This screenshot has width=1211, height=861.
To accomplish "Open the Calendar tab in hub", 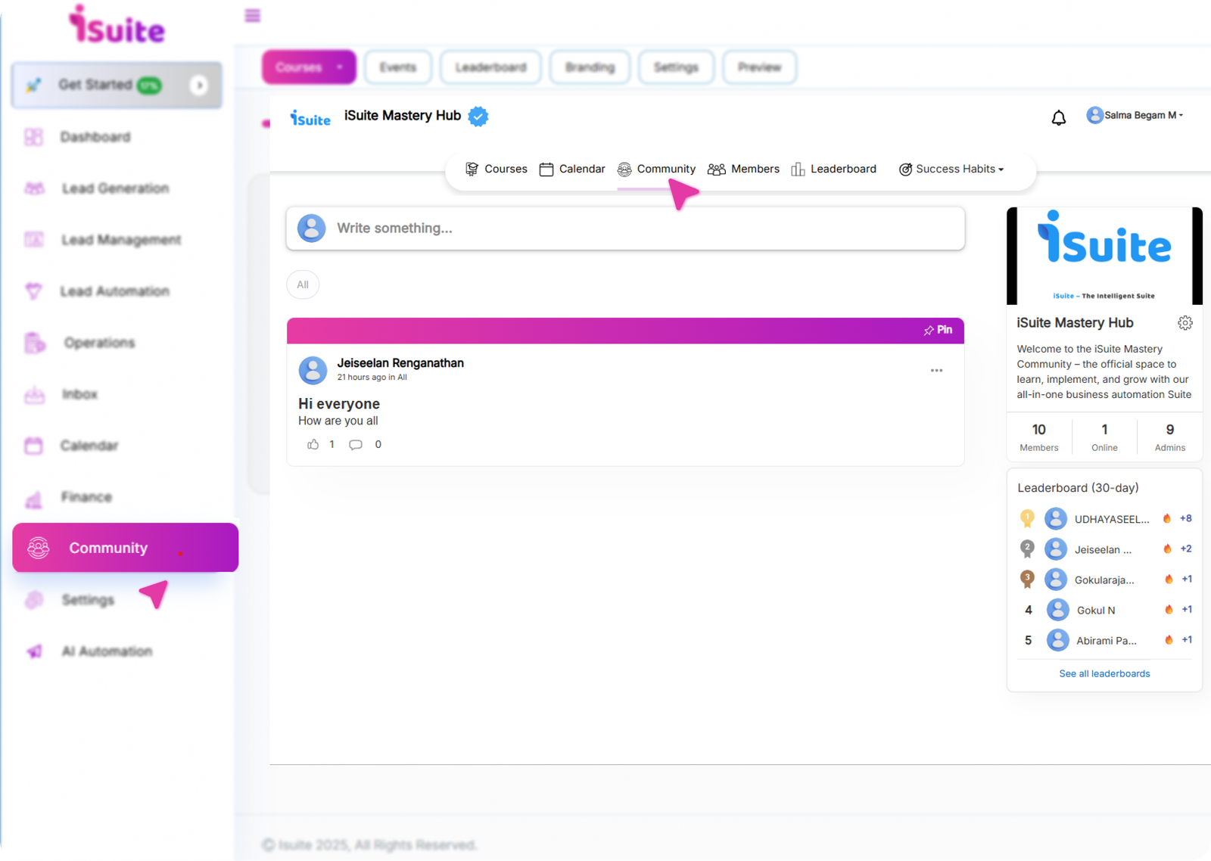I will (x=572, y=169).
